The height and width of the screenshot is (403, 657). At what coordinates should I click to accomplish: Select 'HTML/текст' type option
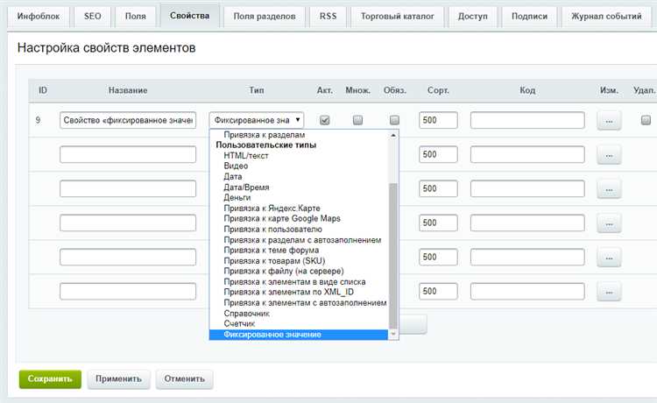click(x=246, y=155)
